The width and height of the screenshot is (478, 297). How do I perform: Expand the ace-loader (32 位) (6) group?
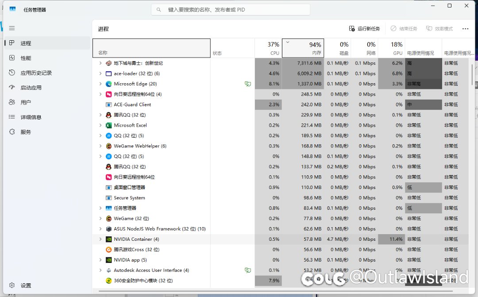point(100,73)
